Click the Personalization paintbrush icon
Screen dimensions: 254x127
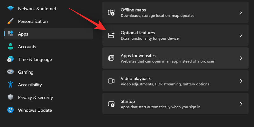tap(10, 21)
